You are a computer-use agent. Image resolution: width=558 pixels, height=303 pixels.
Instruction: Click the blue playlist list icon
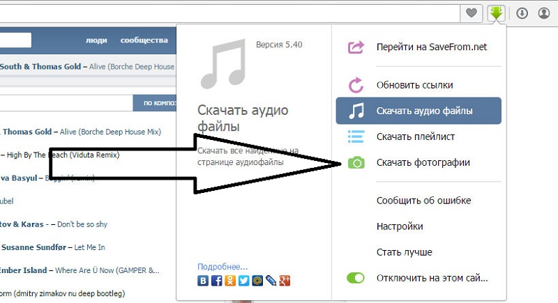[356, 137]
